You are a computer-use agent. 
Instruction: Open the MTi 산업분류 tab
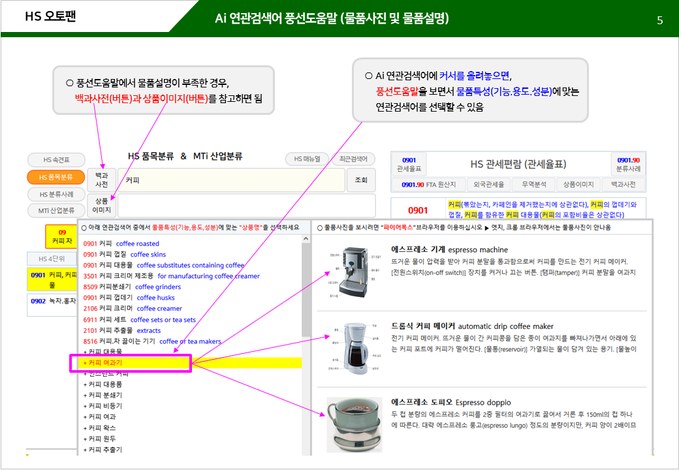point(56,210)
